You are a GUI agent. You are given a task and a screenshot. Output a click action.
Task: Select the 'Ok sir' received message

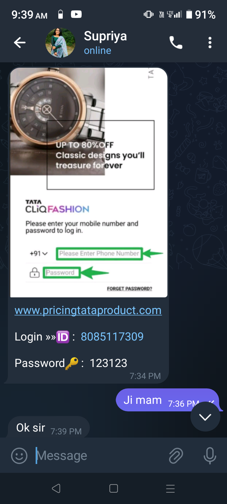point(49,427)
